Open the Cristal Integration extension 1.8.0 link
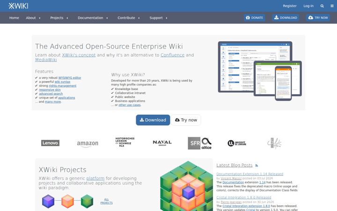 (x=246, y=206)
